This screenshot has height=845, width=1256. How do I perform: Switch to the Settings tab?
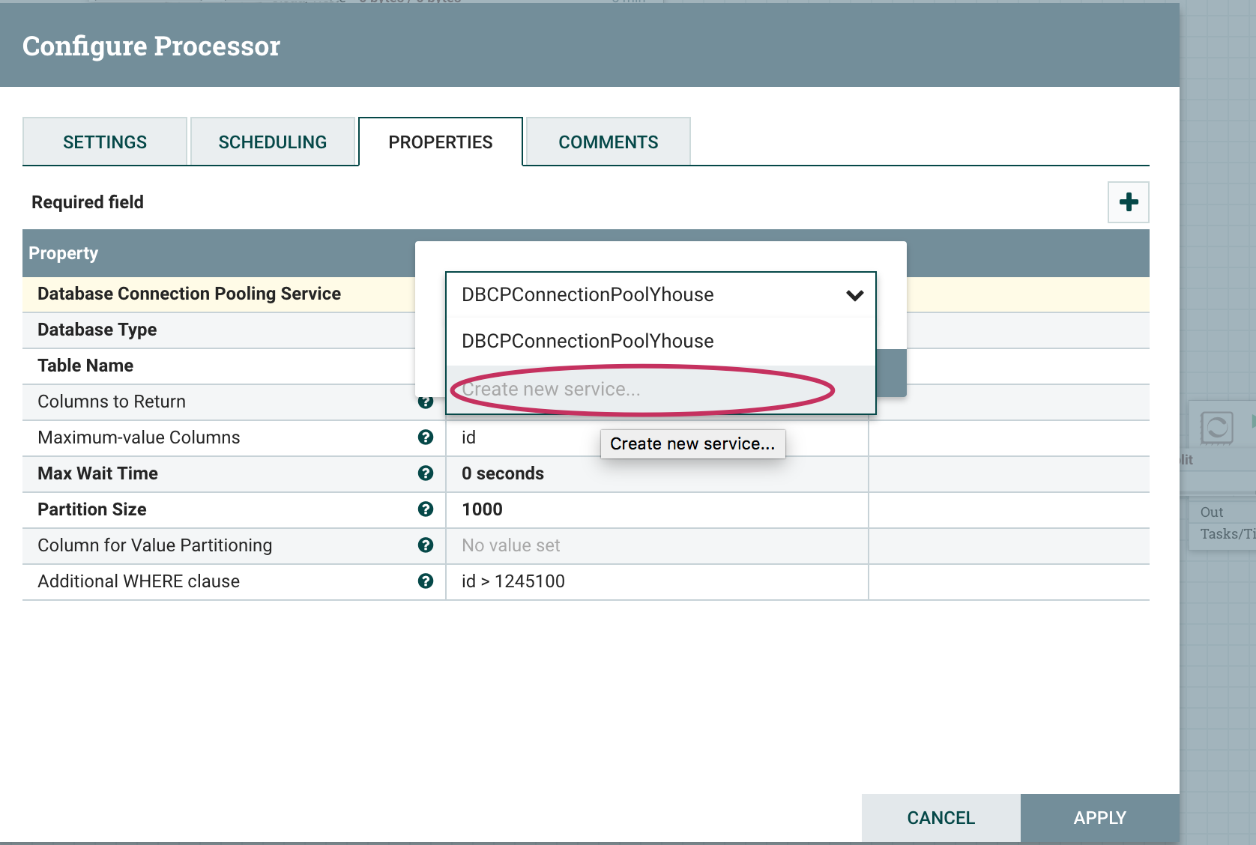[x=105, y=142]
